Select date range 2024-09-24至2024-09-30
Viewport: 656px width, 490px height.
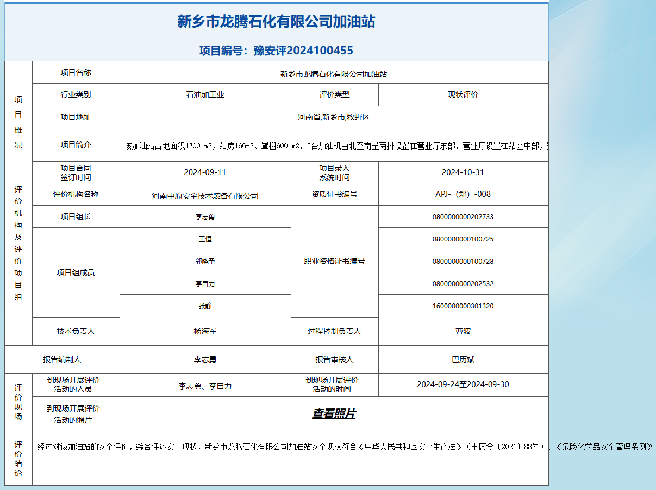[463, 384]
